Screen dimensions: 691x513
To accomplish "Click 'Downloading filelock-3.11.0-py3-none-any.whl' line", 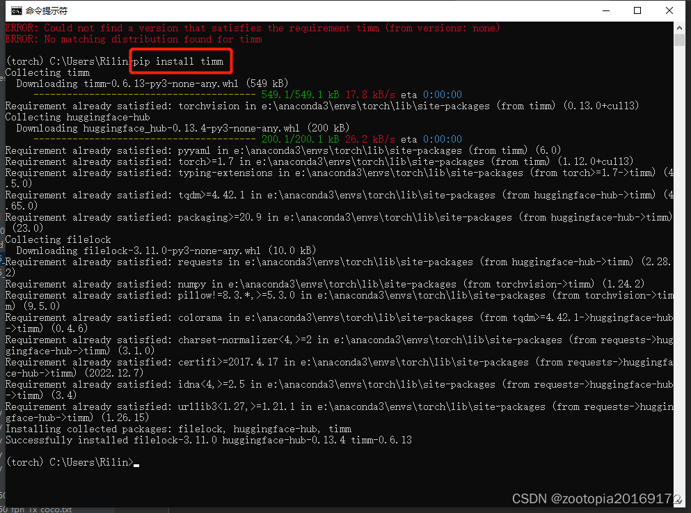I will pos(166,251).
